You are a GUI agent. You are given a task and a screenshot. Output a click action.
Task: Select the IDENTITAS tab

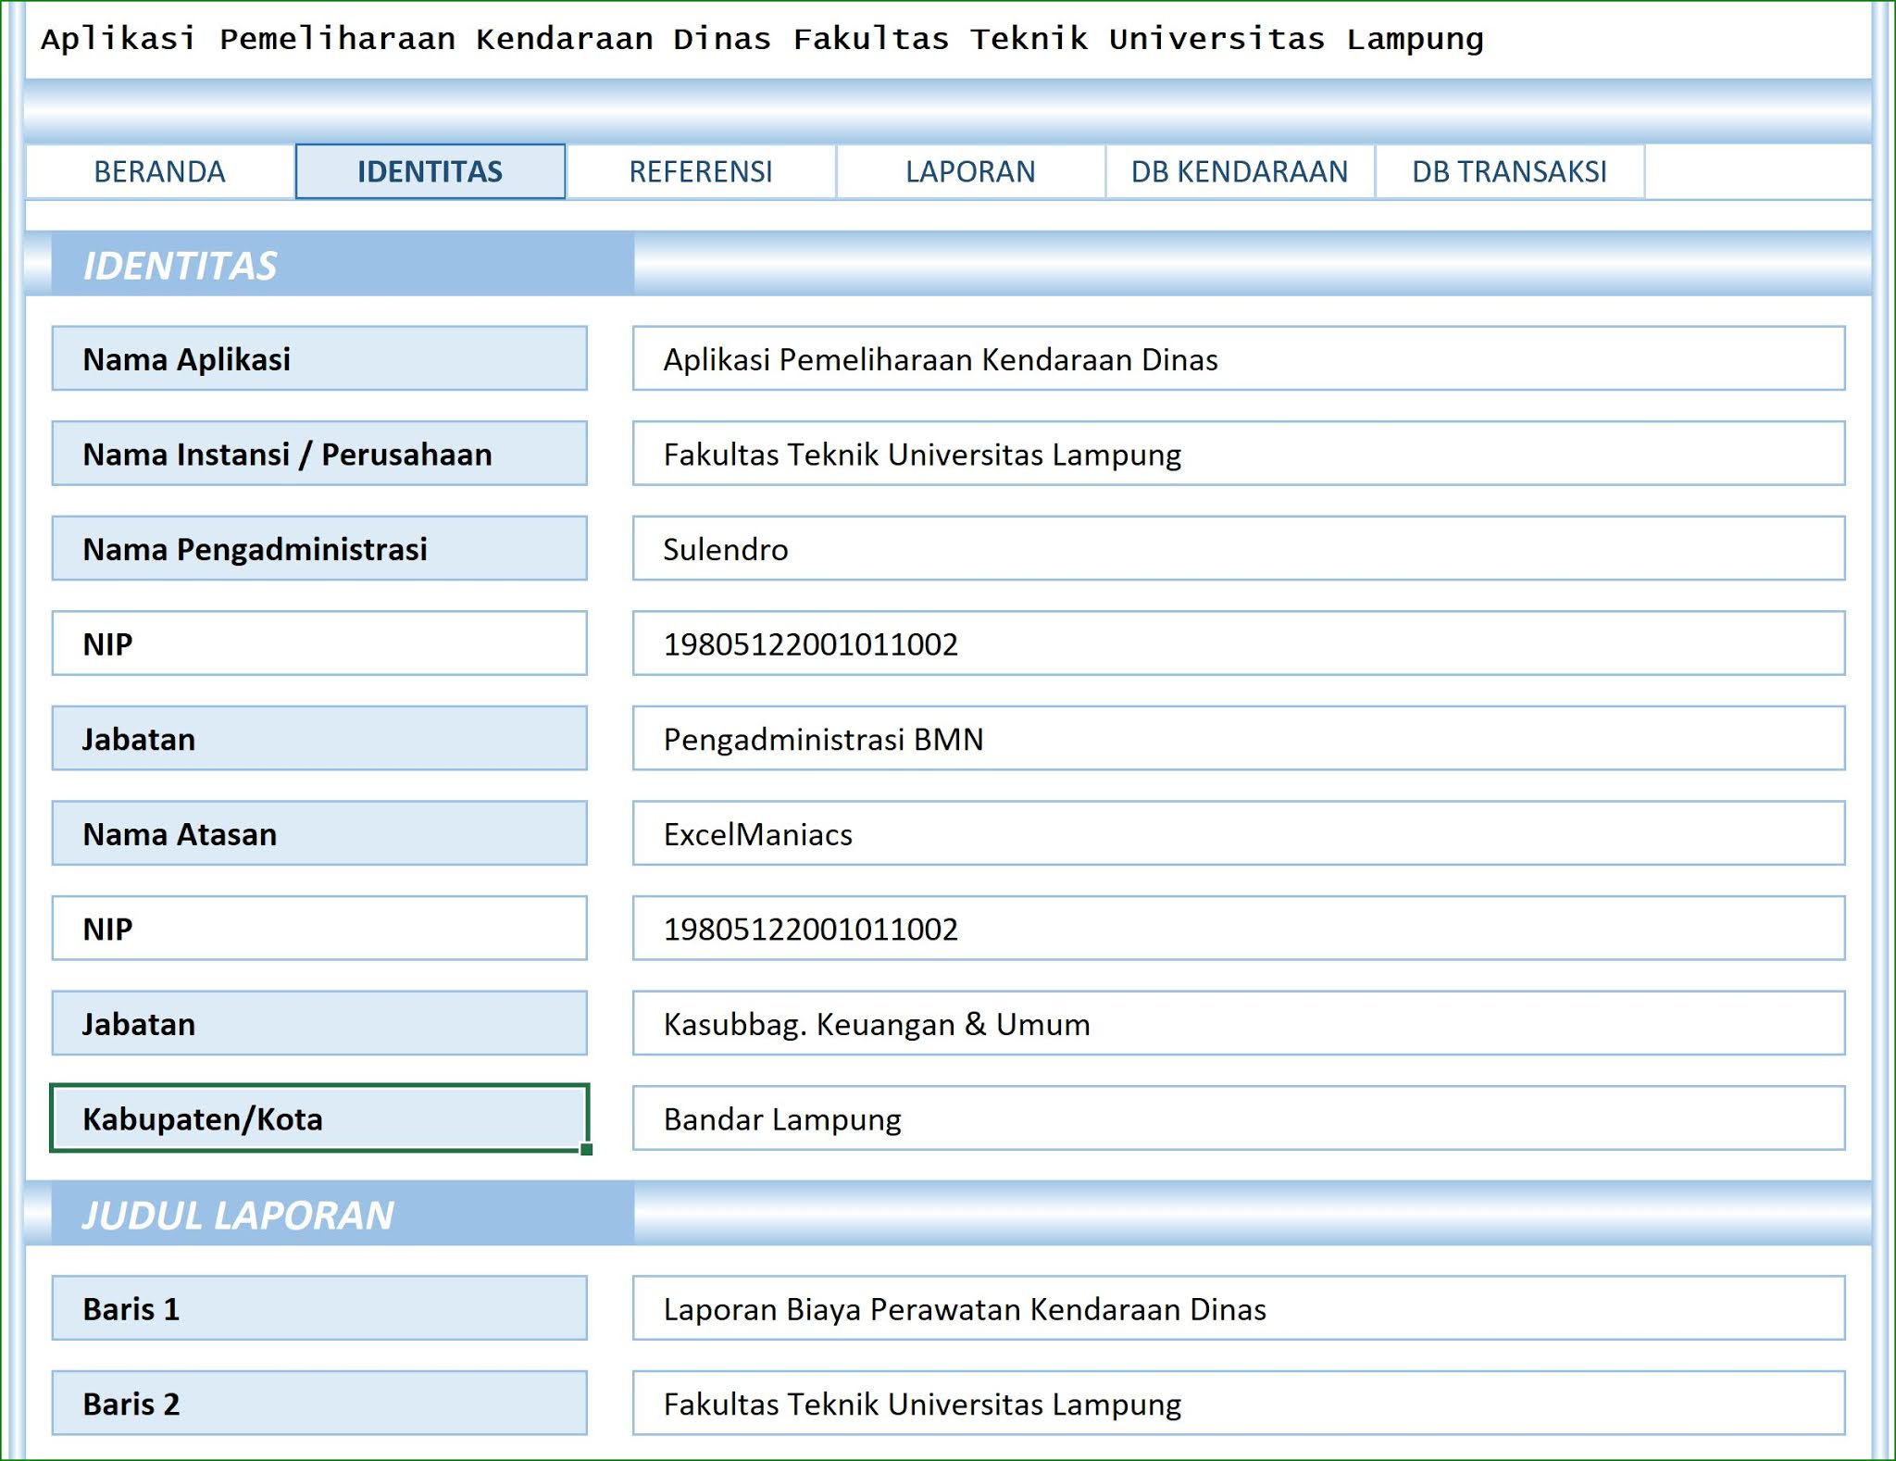point(430,171)
